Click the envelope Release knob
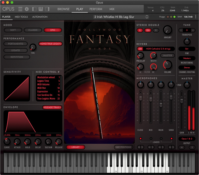This screenshot has width=199, height=175. click(x=59, y=142)
